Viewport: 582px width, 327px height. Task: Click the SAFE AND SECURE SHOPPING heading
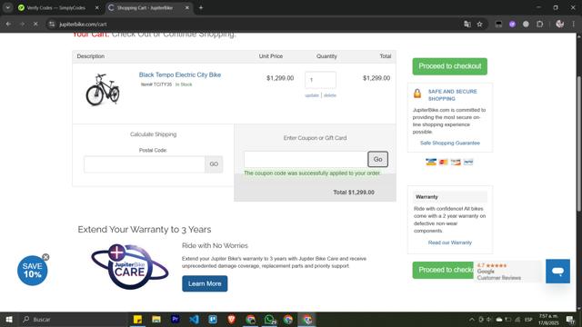click(x=453, y=94)
